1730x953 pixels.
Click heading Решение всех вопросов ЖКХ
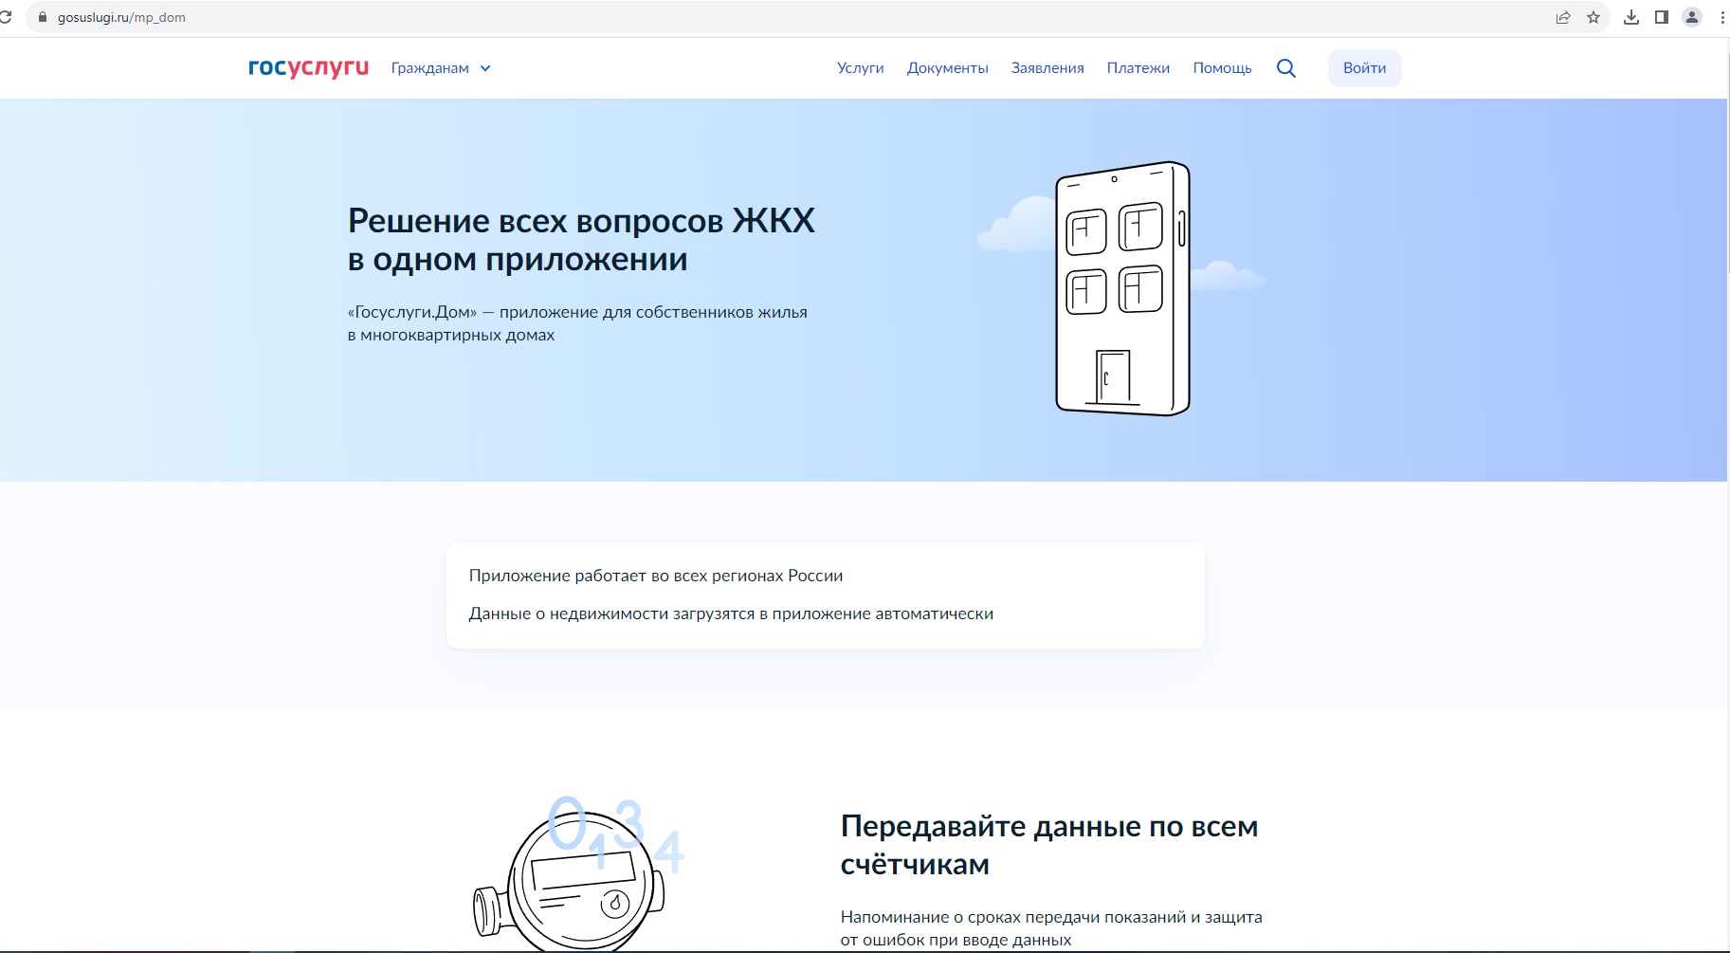581,240
